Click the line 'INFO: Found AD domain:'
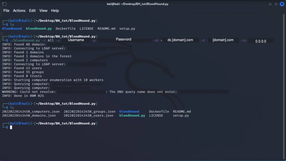The height and width of the screenshot is (161, 286). [x=24, y=44]
